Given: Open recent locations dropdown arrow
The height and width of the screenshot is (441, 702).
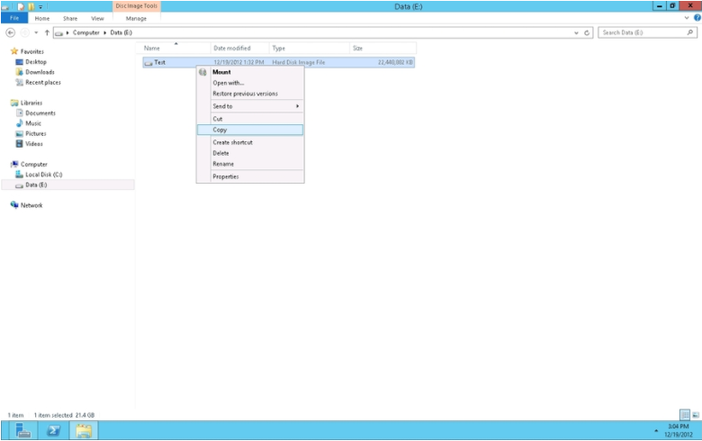Looking at the screenshot, I should (36, 32).
